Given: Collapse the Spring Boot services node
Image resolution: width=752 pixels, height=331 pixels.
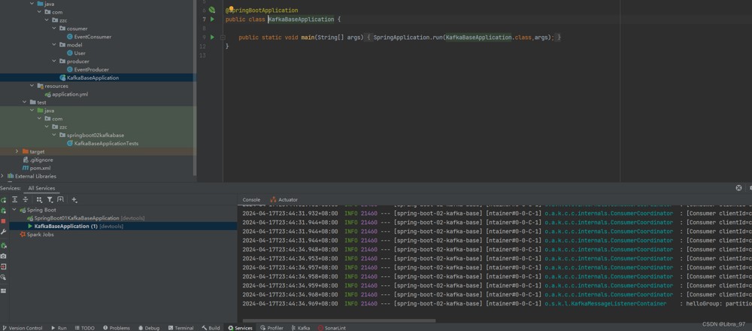Looking at the screenshot, I should pyautogui.click(x=14, y=210).
